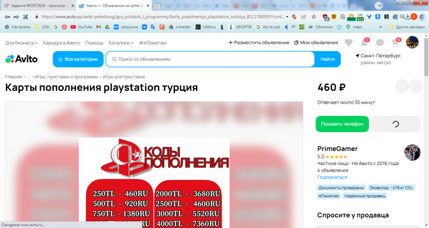Click 'Разместить объявление' to post an ad

click(x=259, y=42)
